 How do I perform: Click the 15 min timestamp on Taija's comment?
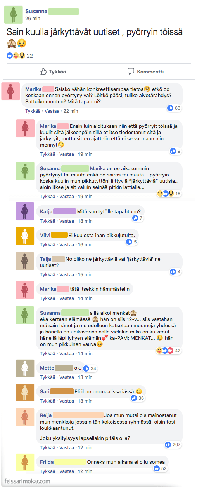coord(85,275)
